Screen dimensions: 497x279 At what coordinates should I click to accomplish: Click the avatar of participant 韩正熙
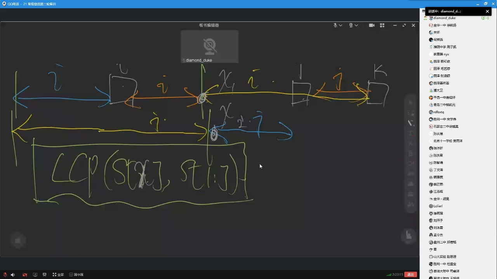pyautogui.click(x=431, y=184)
